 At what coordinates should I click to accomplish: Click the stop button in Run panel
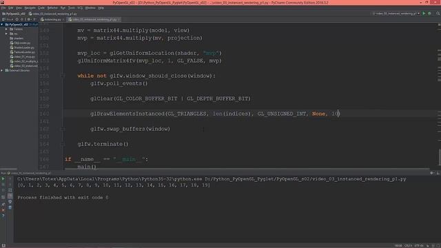pos(3,185)
